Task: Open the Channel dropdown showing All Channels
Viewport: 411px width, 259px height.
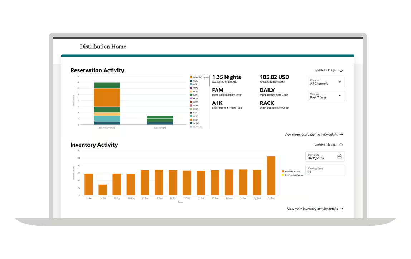Action: pos(326,82)
